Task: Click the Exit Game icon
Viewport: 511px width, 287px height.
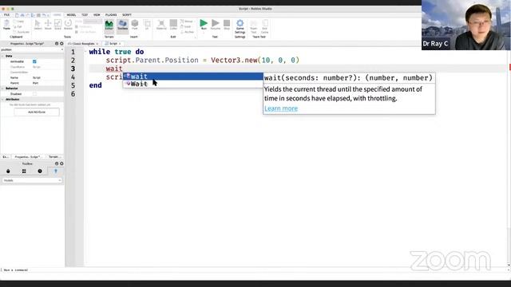Action: pyautogui.click(x=264, y=26)
